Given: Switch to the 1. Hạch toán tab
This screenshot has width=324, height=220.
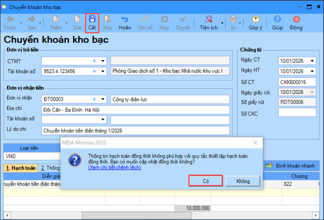Looking at the screenshot, I should point(20,168).
